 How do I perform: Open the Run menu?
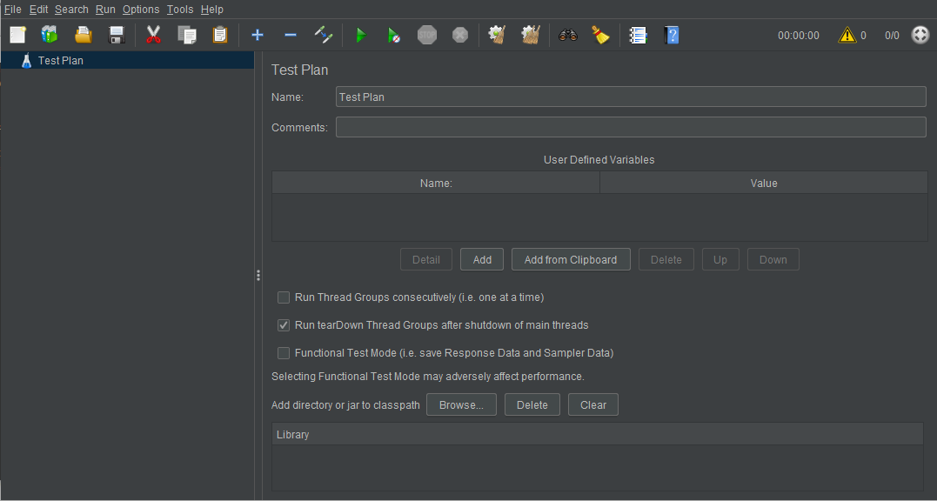[x=105, y=10]
